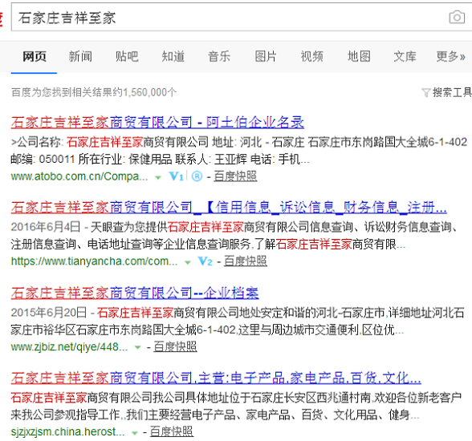
Task: Open the 搜索工具 search tools option
Action: point(451,92)
